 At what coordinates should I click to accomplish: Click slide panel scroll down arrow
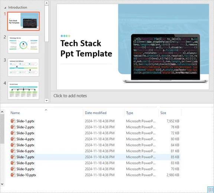[47, 101]
